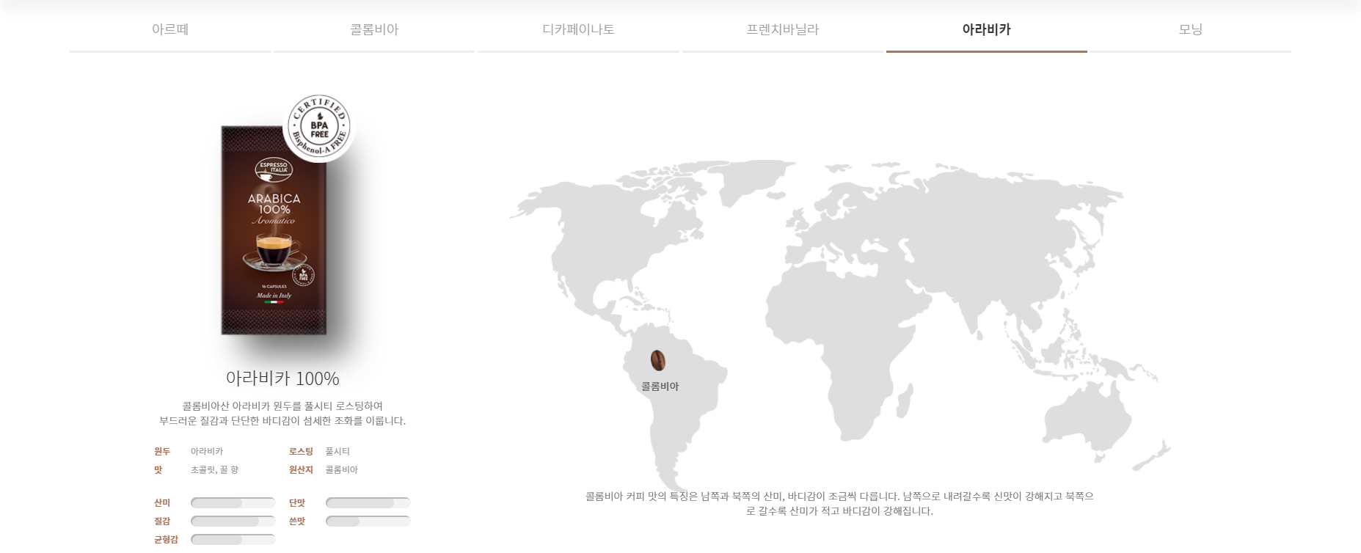Click the 초콜릿, 꿀 향 flavor value

point(214,469)
